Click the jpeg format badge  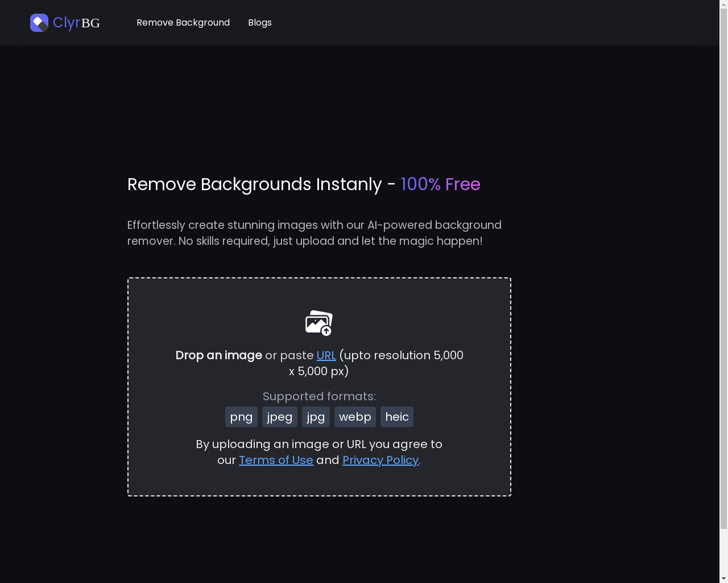[280, 417]
